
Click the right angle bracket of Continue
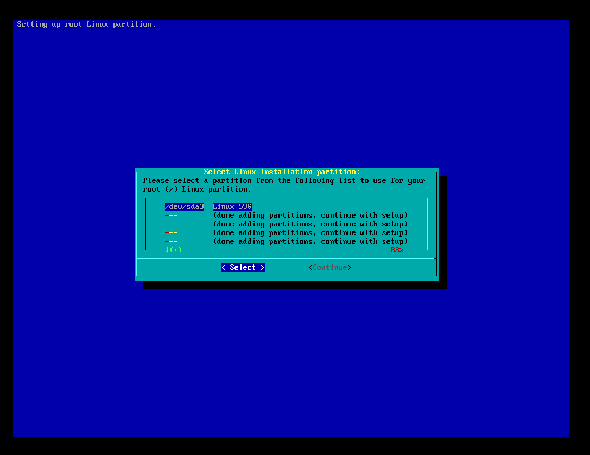coord(350,268)
